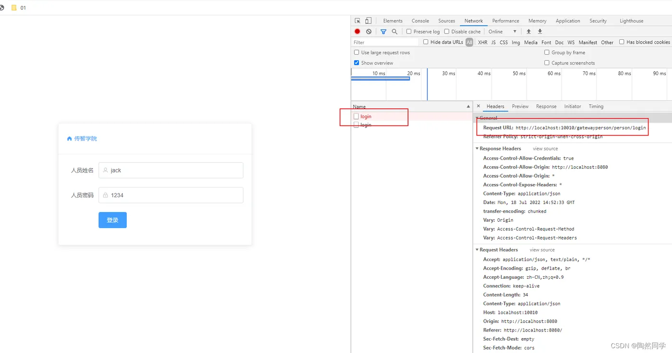Select the second black login request
This screenshot has width=672, height=353.
point(412,125)
